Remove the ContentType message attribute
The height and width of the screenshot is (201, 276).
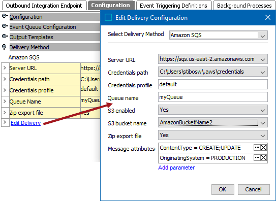[x=263, y=147]
